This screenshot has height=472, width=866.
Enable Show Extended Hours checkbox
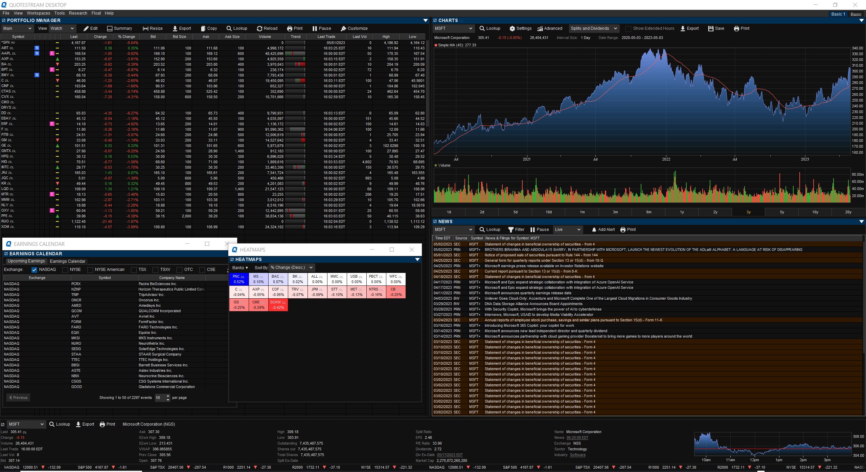point(628,29)
